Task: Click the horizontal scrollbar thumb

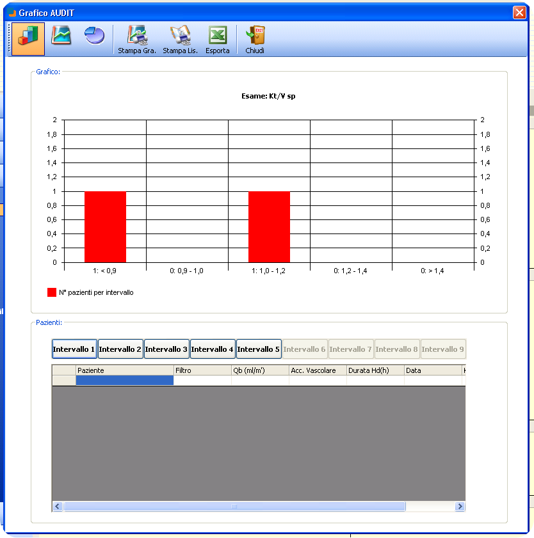Action: click(234, 506)
